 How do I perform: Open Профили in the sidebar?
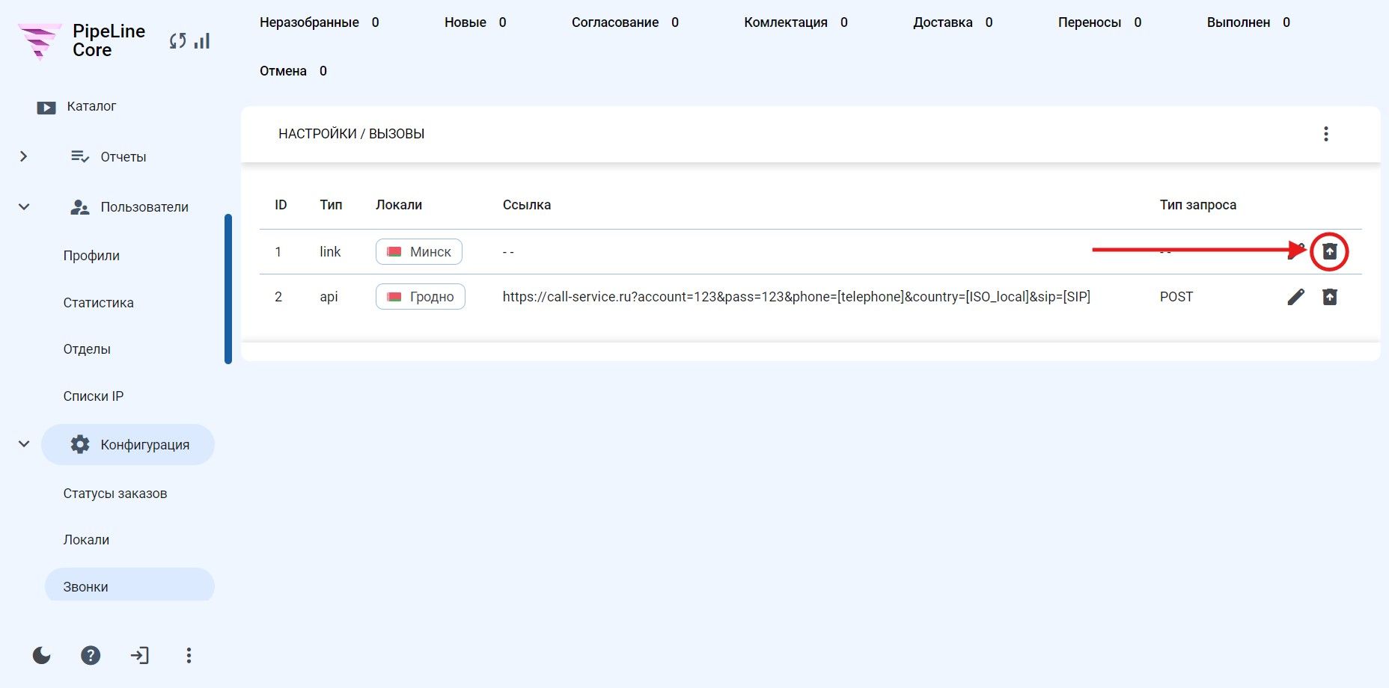(91, 256)
